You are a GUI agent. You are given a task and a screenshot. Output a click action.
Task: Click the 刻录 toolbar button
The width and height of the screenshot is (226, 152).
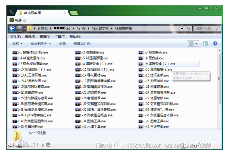point(62,43)
